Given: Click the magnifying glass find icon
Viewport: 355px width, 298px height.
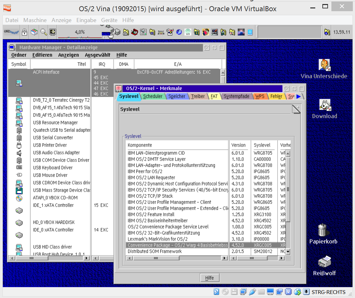Looking at the screenshot, I should (44, 32).
